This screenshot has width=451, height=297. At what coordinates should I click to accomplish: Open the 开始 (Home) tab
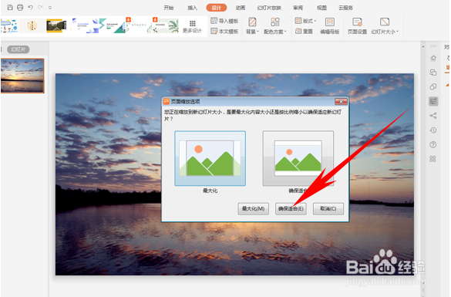(x=169, y=8)
